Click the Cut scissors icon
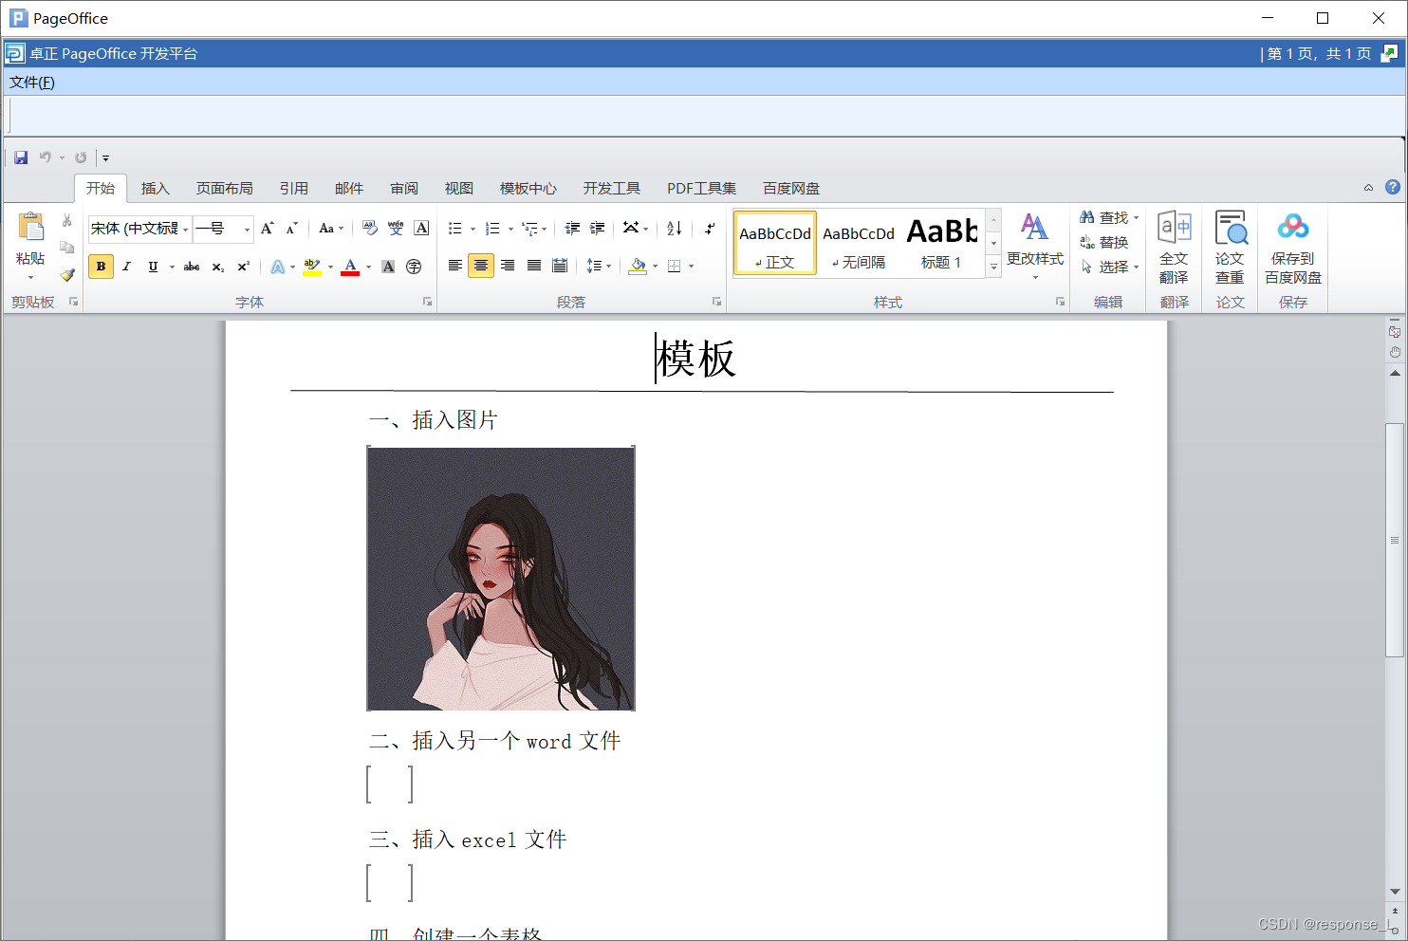Image resolution: width=1408 pixels, height=941 pixels. point(67,220)
